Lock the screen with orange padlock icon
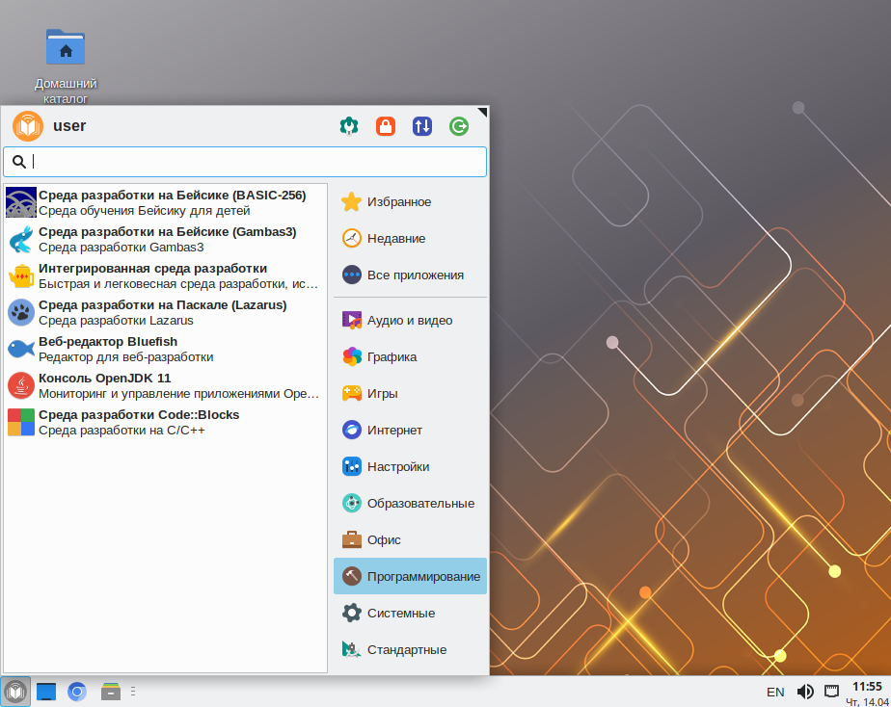Screen dimensions: 891x707 tap(386, 126)
